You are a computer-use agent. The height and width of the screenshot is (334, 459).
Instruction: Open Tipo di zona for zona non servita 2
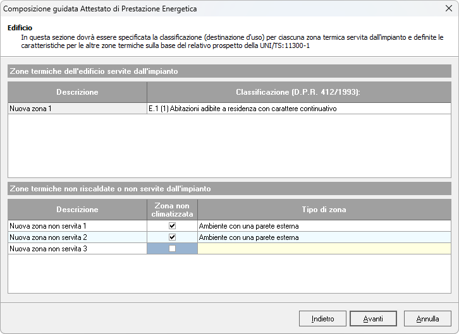(324, 237)
